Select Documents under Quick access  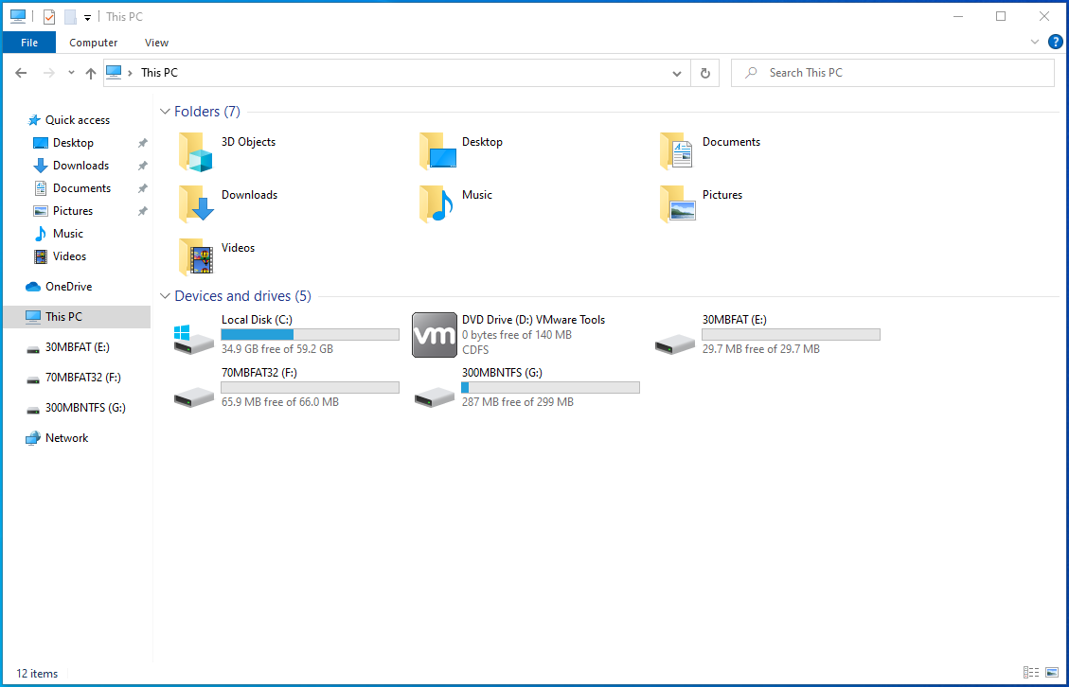(81, 188)
